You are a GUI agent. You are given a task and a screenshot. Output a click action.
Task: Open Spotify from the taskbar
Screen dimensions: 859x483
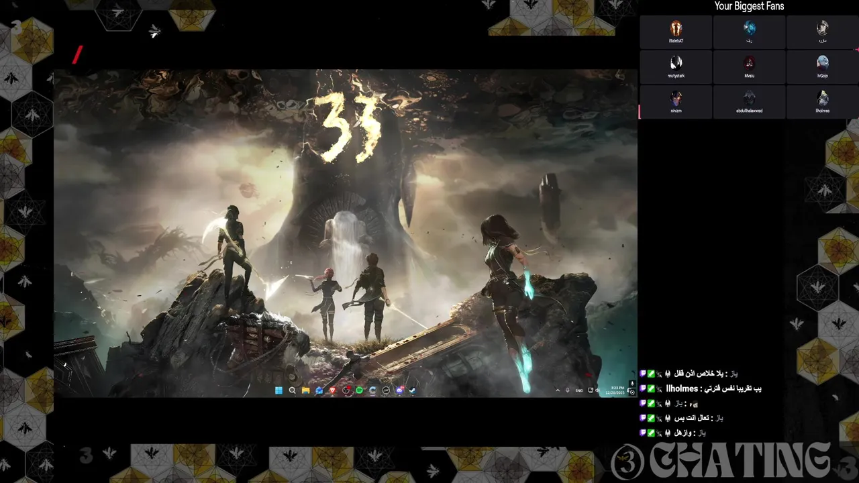[359, 390]
